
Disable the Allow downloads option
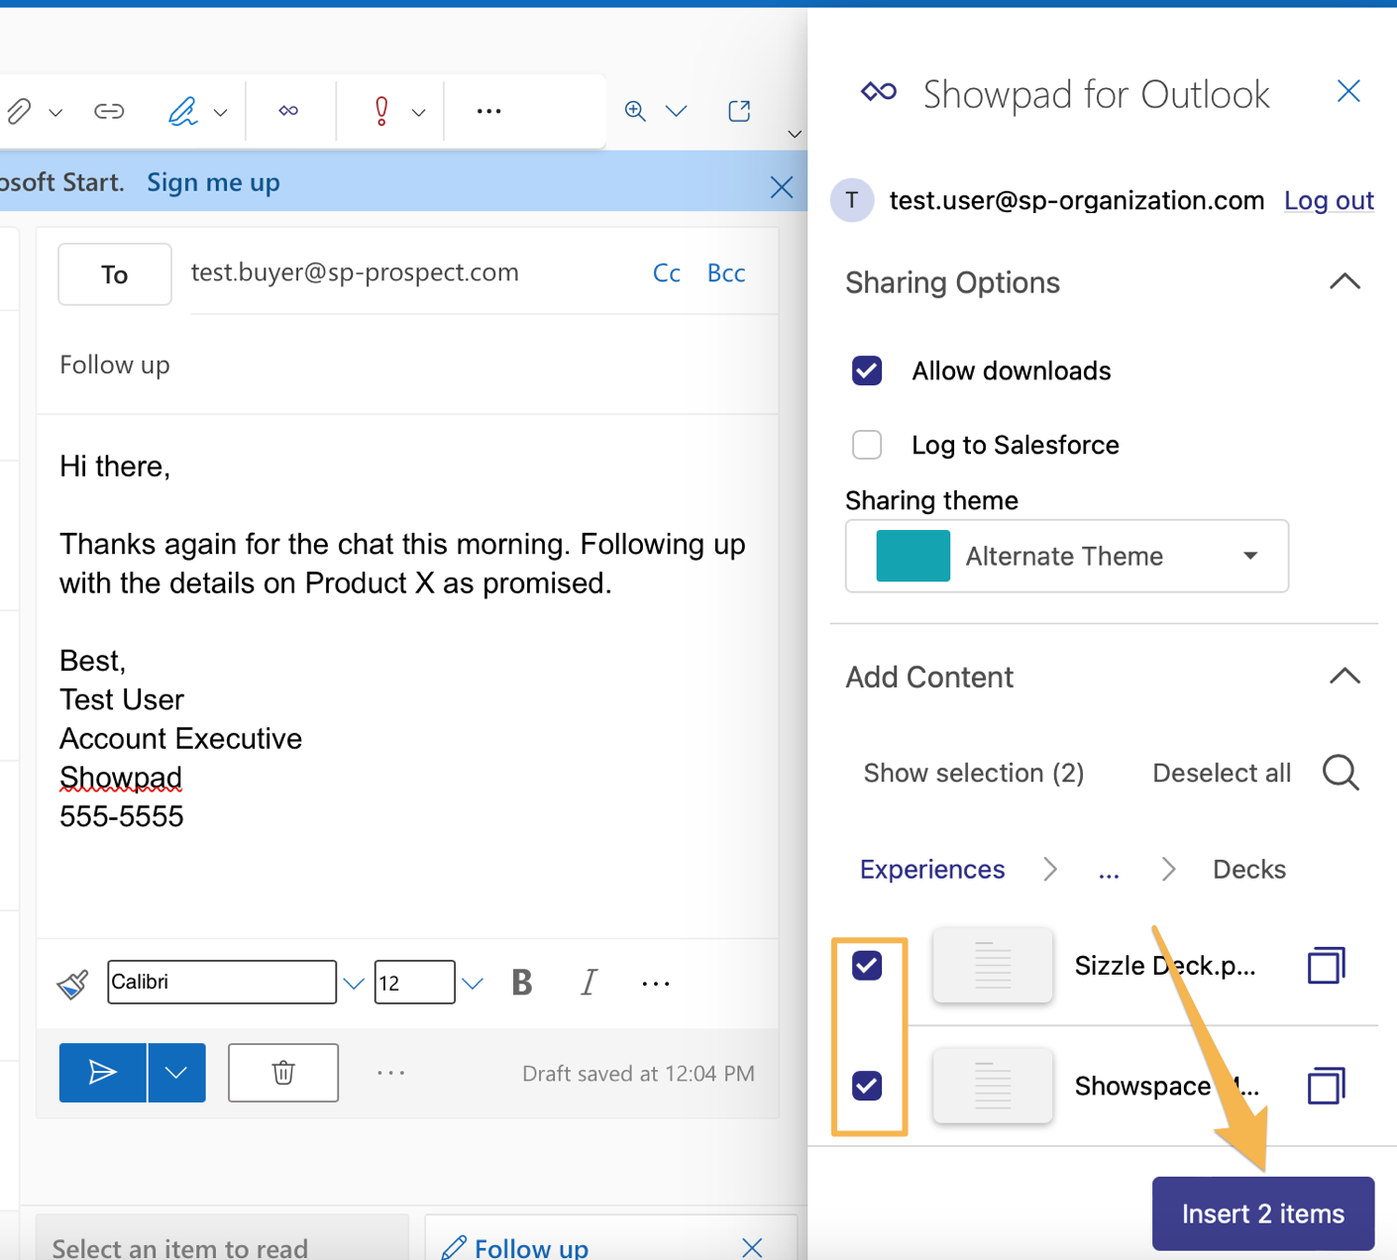coord(867,370)
